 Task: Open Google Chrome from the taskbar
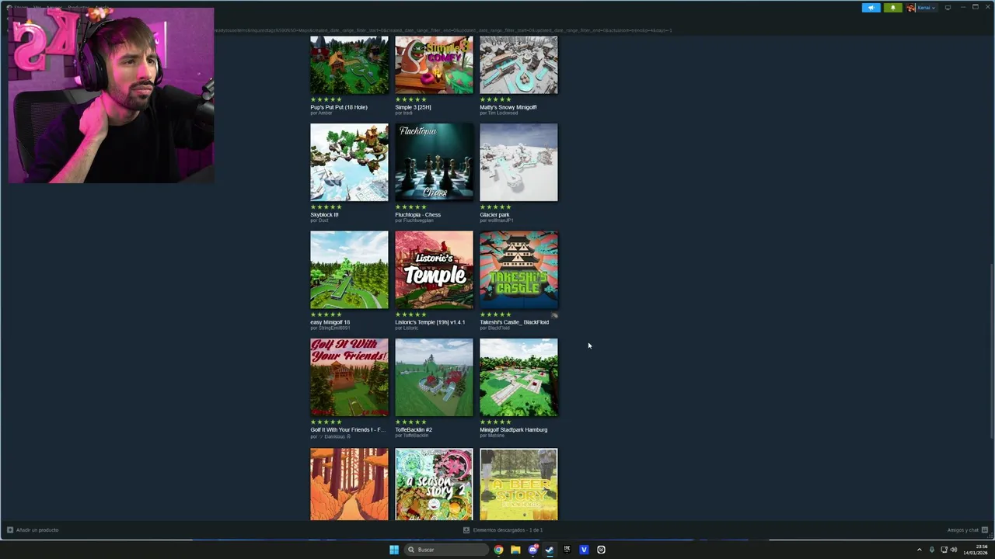pos(498,550)
